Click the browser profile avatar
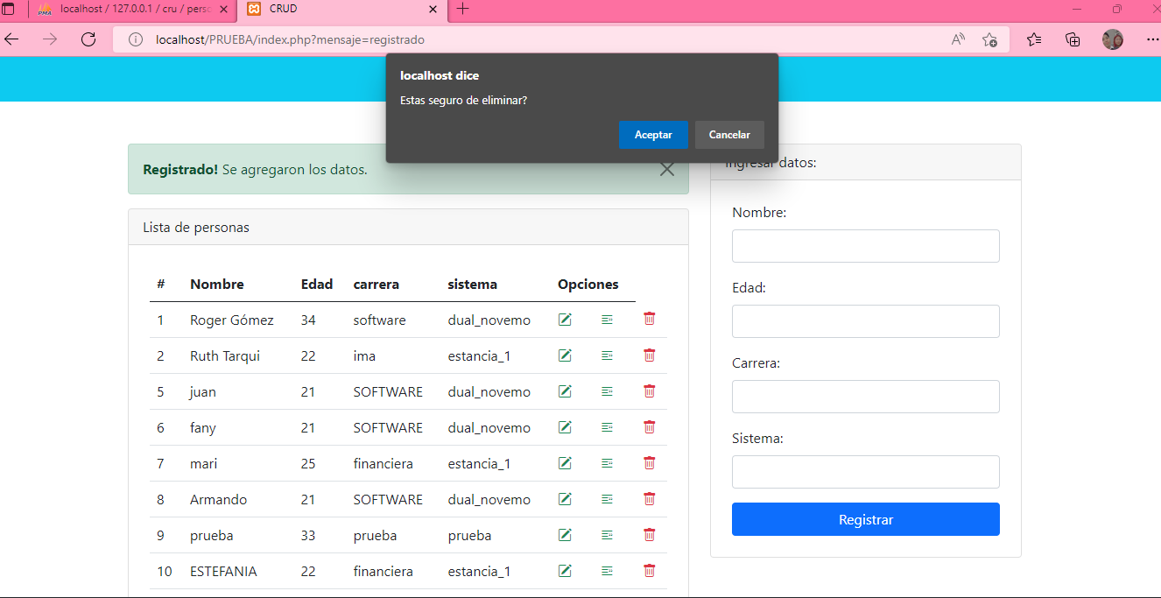This screenshot has height=598, width=1161. coord(1112,39)
